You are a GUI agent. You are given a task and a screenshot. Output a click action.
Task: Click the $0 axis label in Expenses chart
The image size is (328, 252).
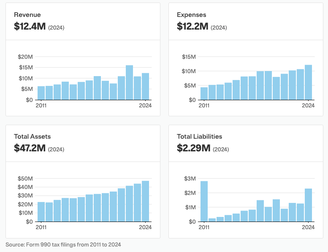coord(192,100)
